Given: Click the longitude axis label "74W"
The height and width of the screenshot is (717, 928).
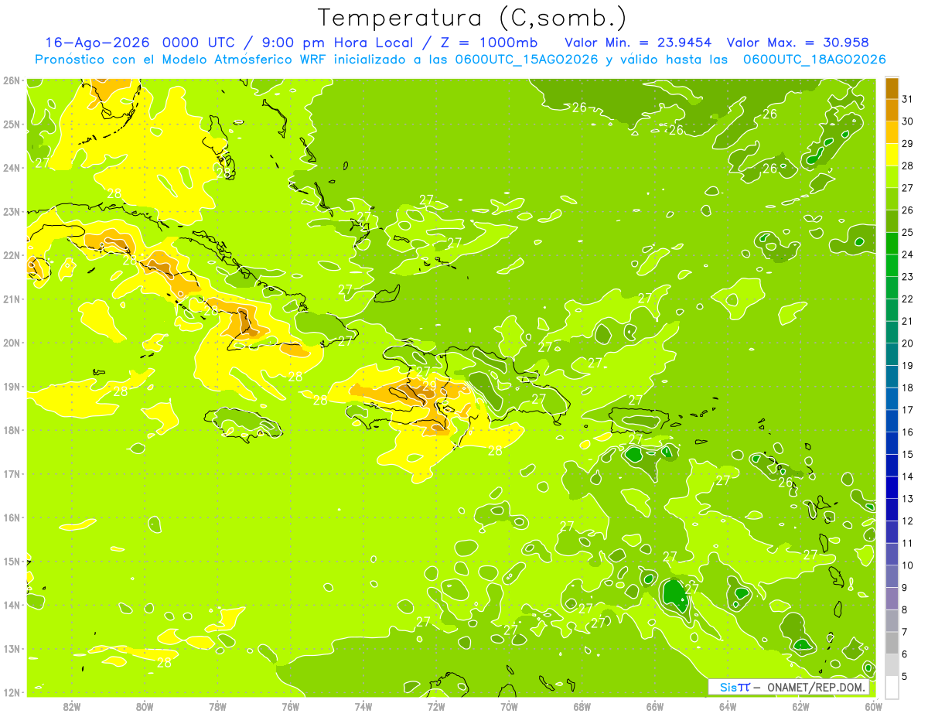Looking at the screenshot, I should (x=363, y=706).
